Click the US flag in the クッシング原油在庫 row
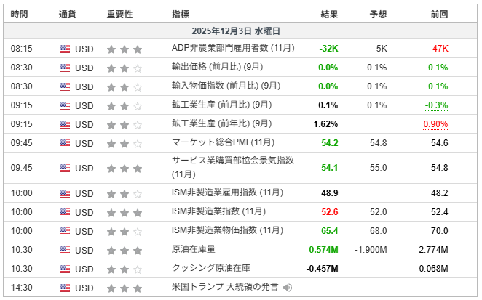 pos(65,269)
